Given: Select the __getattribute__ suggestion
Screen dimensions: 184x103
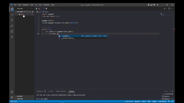Looking at the screenshot, I should pyautogui.click(x=83, y=38).
